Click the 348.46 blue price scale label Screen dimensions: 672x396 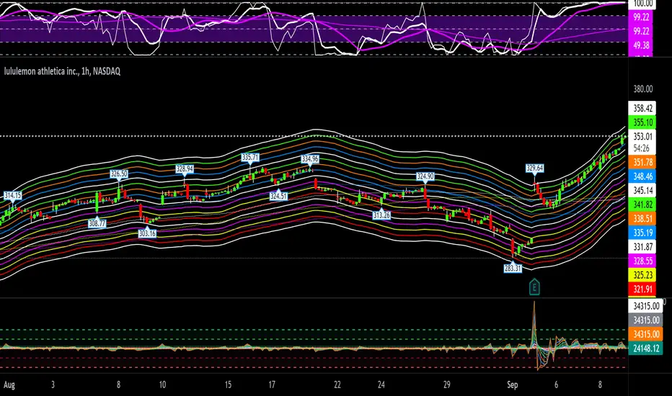click(642, 176)
